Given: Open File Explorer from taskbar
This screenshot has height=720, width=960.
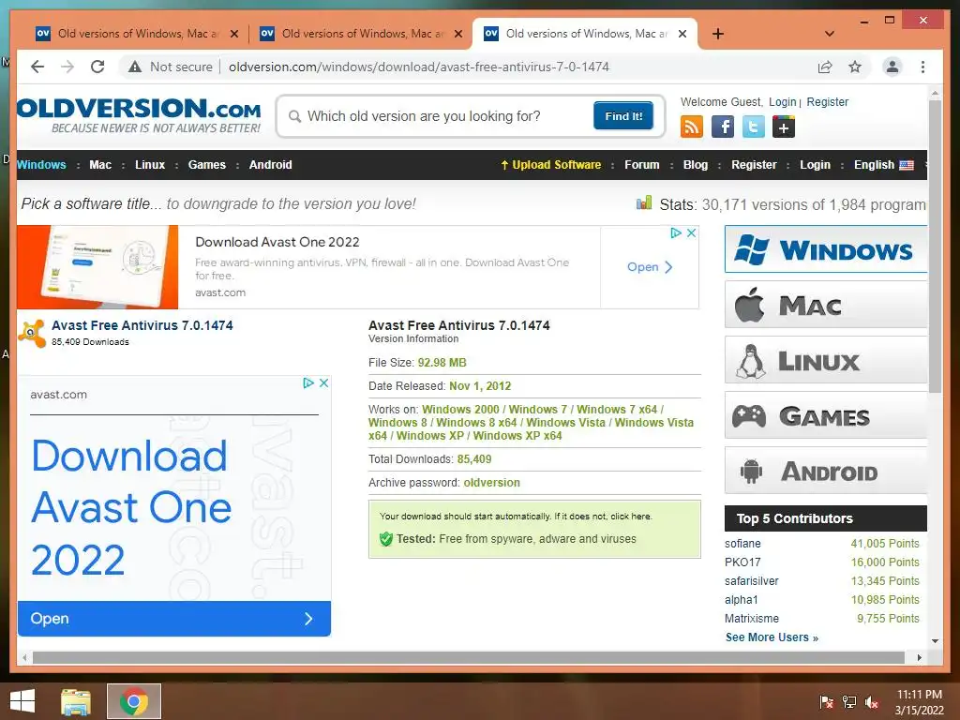Looking at the screenshot, I should click(76, 701).
